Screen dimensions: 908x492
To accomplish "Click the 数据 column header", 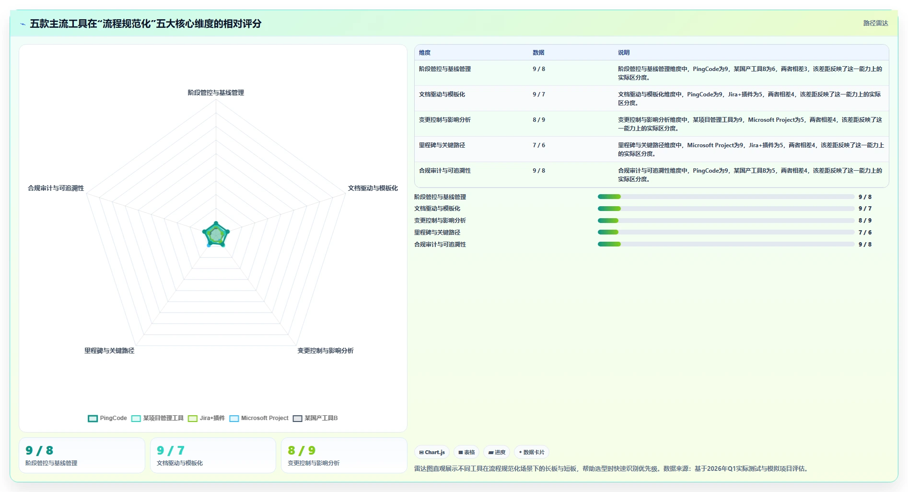I will coord(538,53).
